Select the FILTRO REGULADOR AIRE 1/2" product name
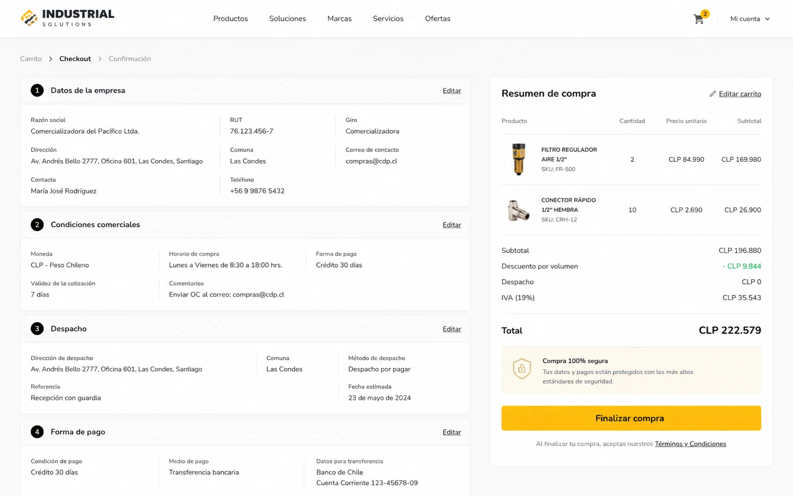This screenshot has height=496, width=793. (x=569, y=154)
